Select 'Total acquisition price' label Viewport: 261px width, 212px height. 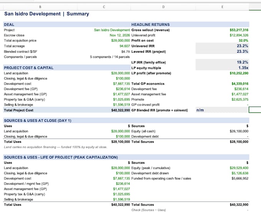point(20,40)
